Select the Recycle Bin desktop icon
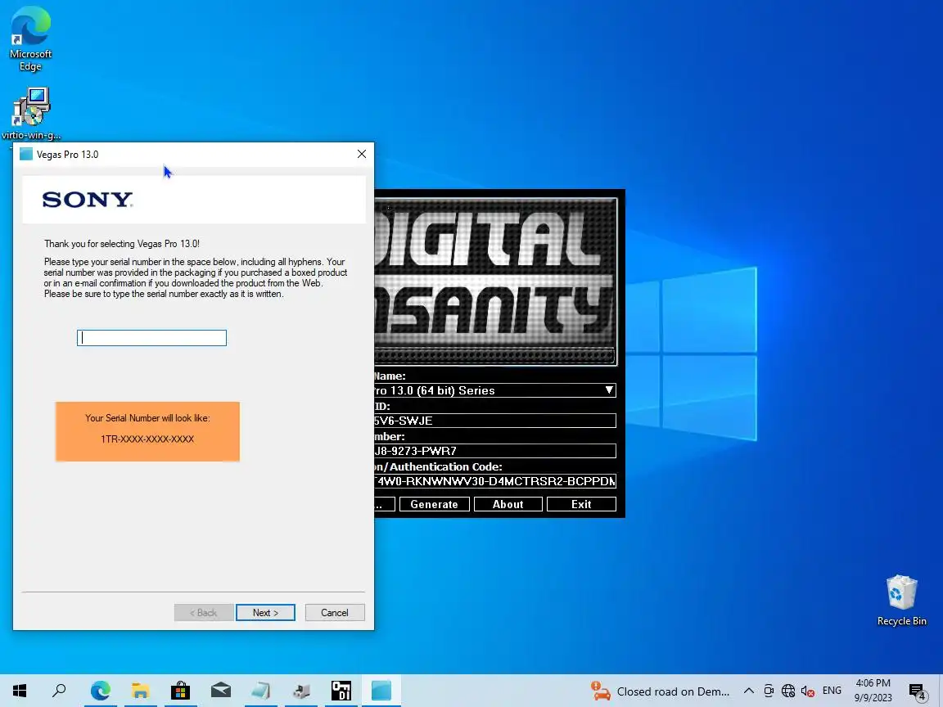 click(x=901, y=601)
